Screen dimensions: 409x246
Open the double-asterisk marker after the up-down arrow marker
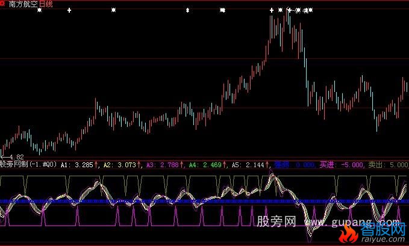tap(222, 10)
